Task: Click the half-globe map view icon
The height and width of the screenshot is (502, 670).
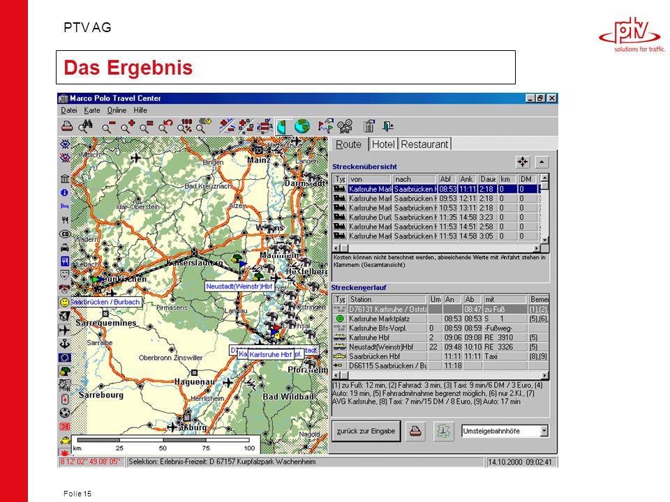Action: [x=283, y=127]
